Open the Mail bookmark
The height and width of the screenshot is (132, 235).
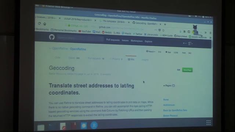pyautogui.click(x=96, y=32)
